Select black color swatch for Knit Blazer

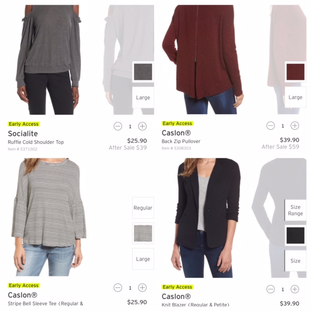(295, 236)
